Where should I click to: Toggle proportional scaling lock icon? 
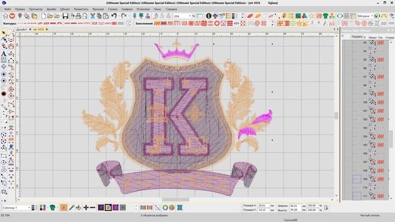(326, 208)
